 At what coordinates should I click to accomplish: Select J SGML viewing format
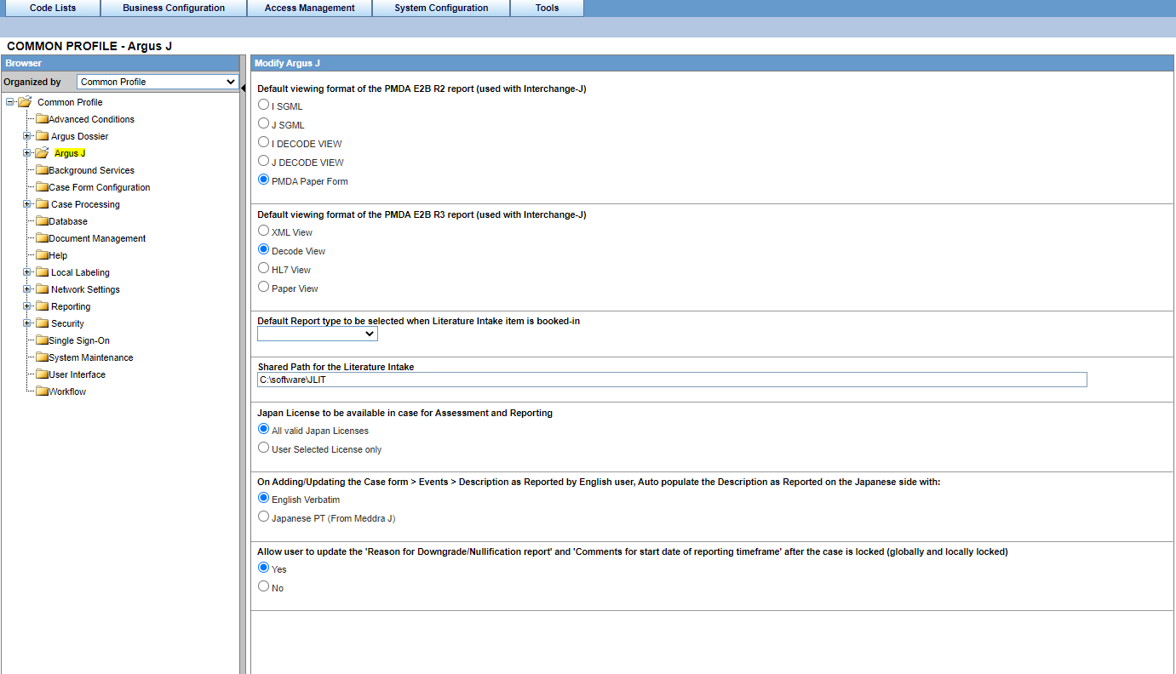tap(264, 123)
